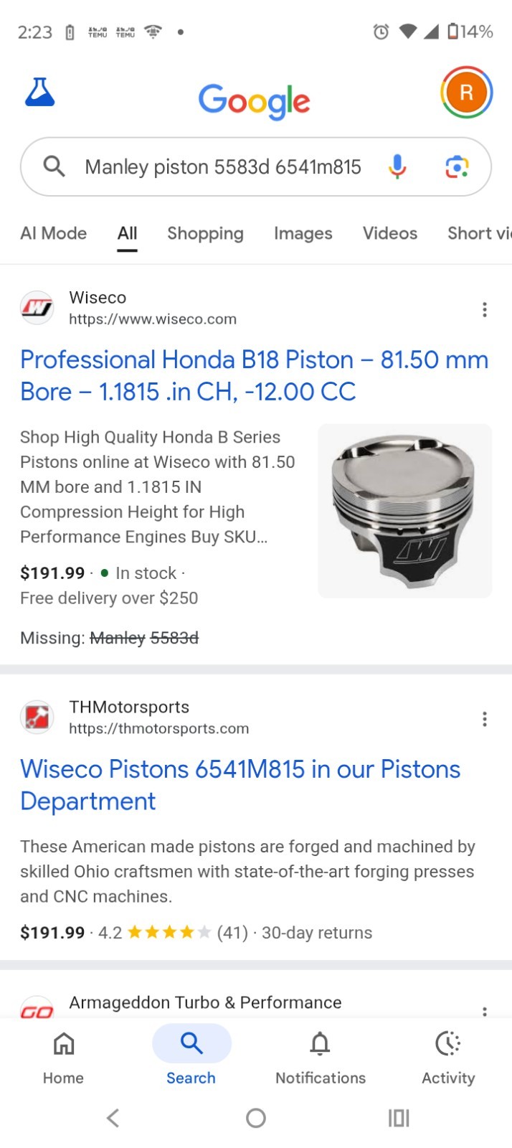Select the Videos tab
The height and width of the screenshot is (1148, 512).
tap(389, 233)
